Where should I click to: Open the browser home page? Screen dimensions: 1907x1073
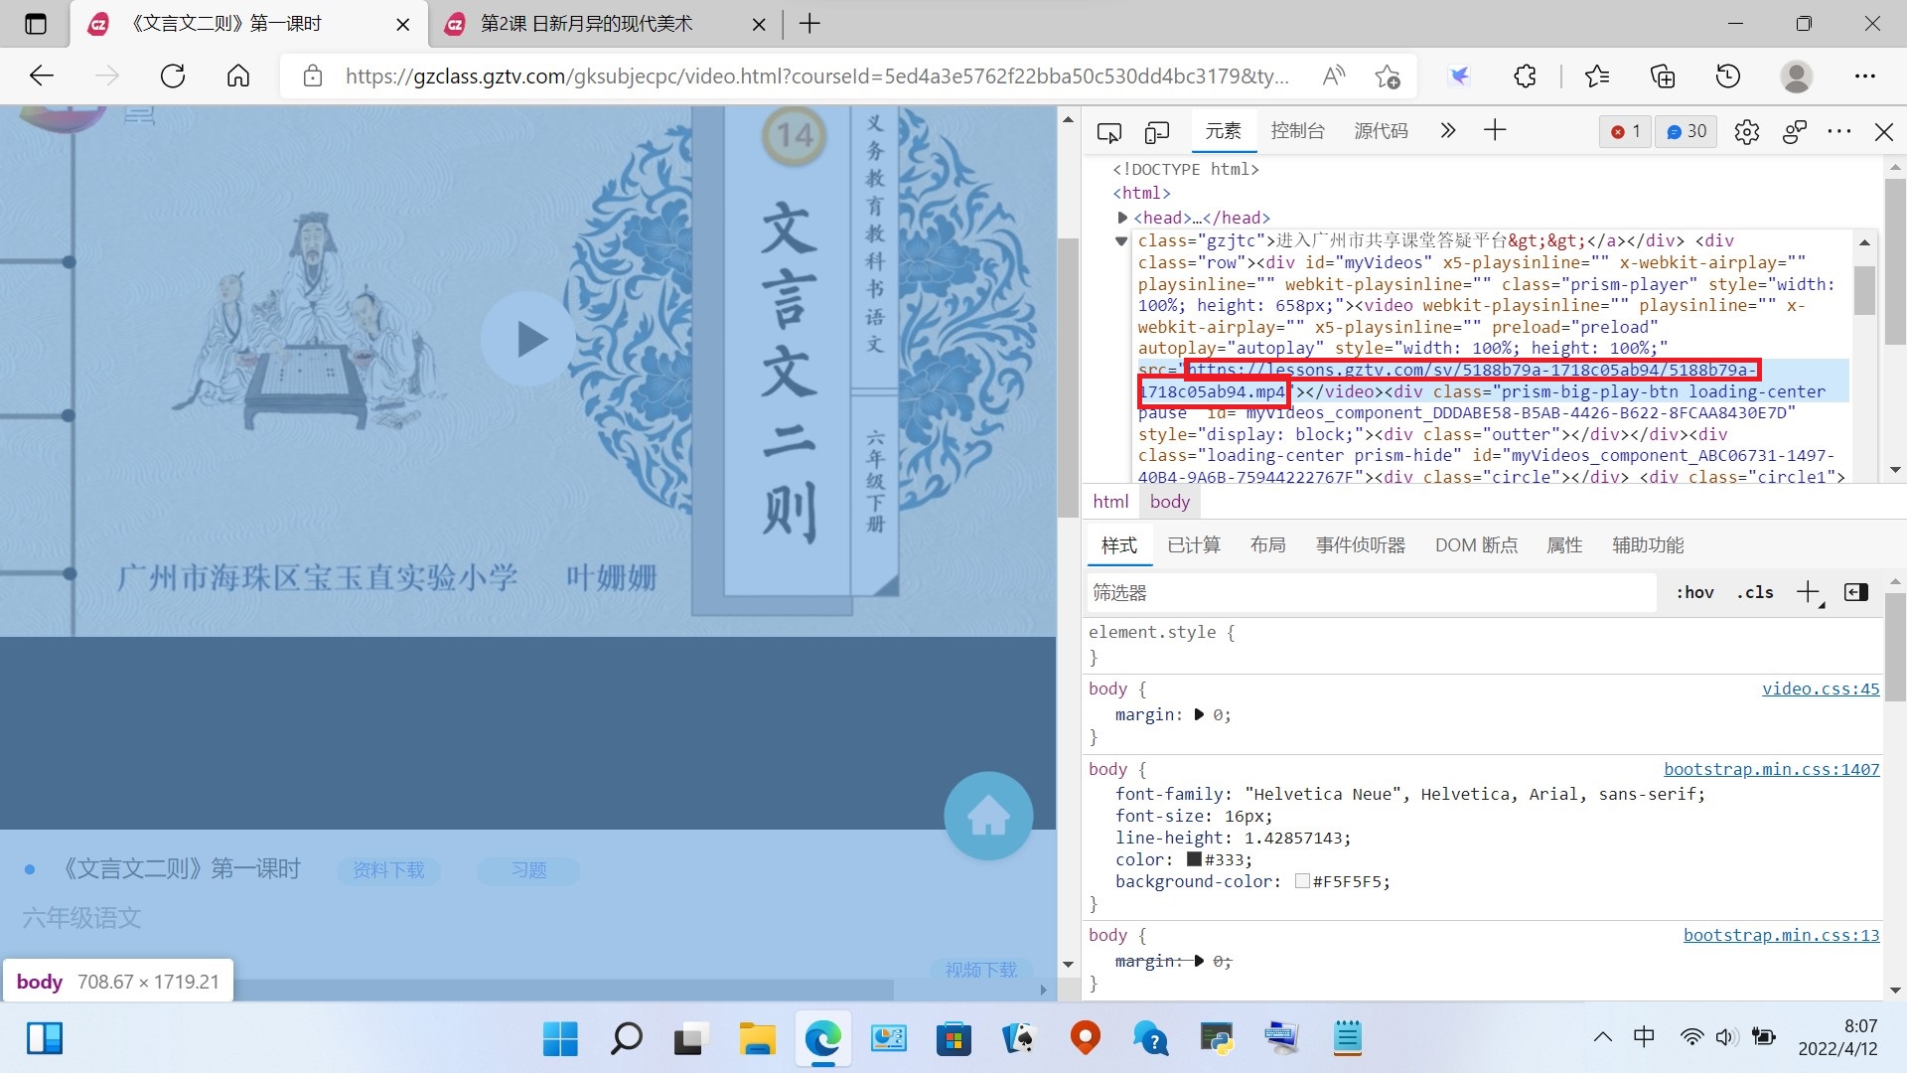(238, 77)
